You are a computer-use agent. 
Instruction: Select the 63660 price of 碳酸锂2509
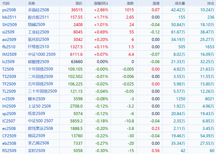coord(76,61)
